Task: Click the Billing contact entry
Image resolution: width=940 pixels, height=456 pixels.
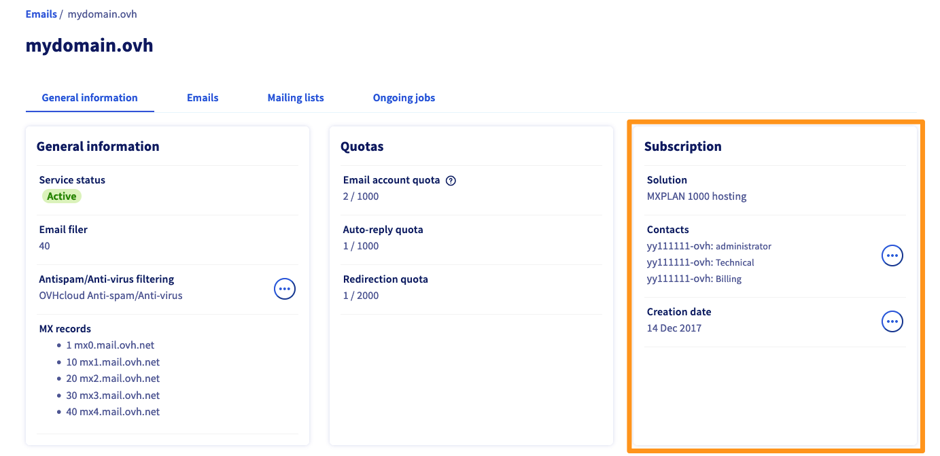Action: (x=694, y=279)
